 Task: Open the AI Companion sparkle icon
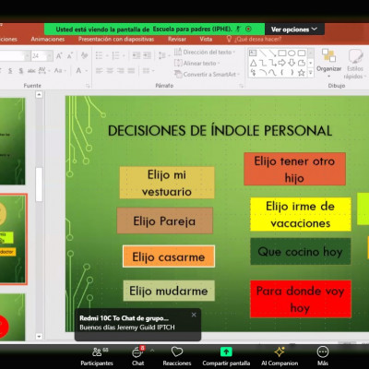pos(280,351)
